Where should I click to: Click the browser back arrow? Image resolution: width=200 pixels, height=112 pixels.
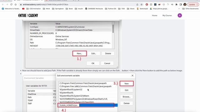3,4
